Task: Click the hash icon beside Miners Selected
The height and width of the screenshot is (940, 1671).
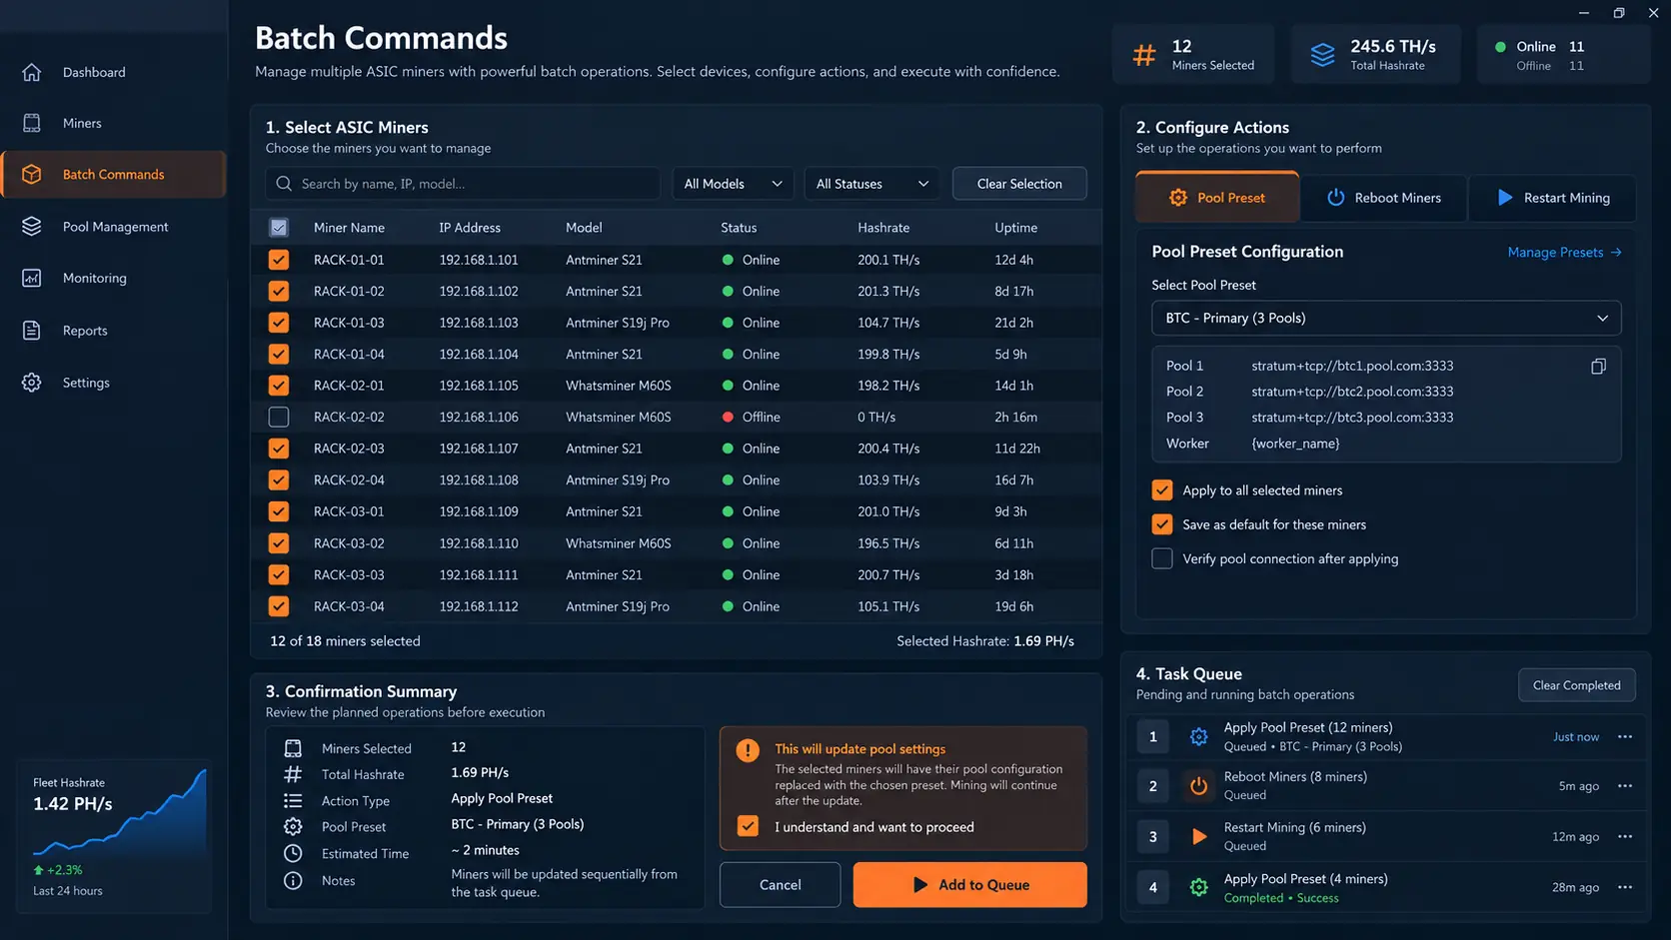Action: click(x=1144, y=55)
